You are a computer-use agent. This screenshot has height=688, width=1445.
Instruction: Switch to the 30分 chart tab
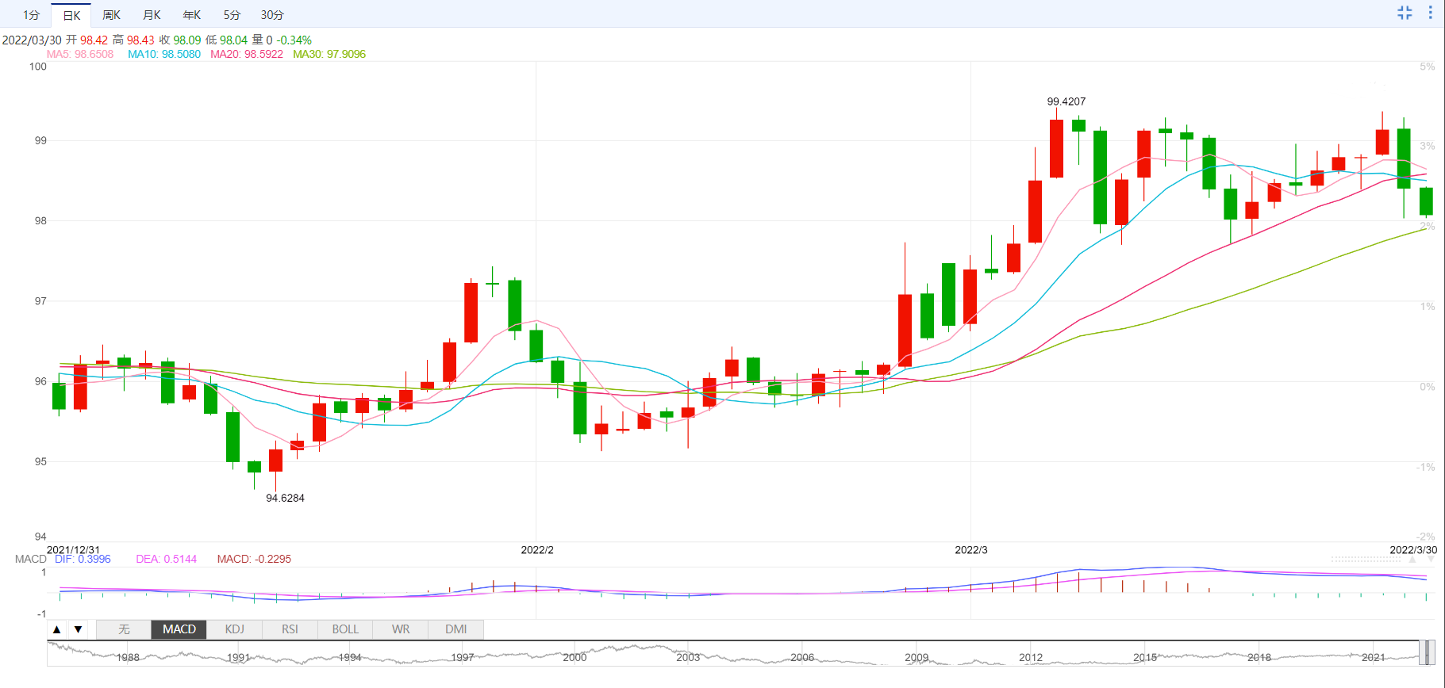pyautogui.click(x=272, y=15)
